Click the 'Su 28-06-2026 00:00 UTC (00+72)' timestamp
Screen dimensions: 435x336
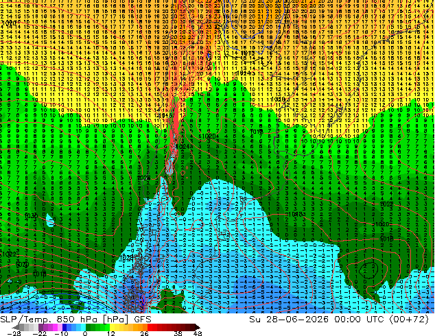click(339, 319)
